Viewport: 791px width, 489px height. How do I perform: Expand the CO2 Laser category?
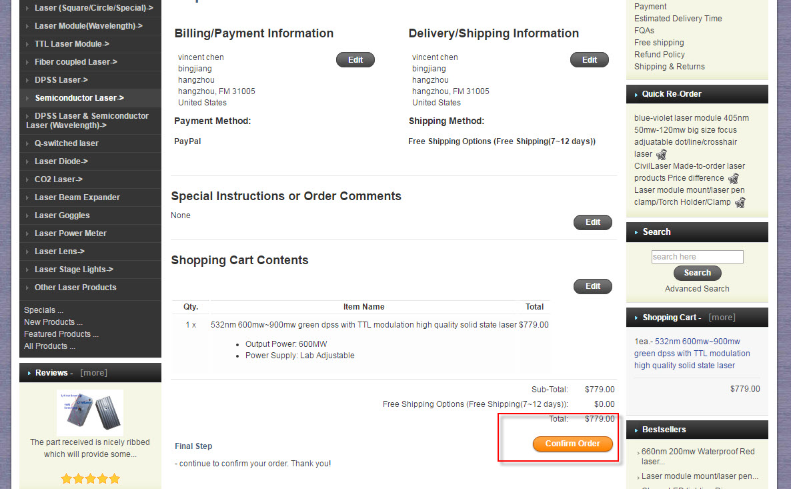[59, 179]
